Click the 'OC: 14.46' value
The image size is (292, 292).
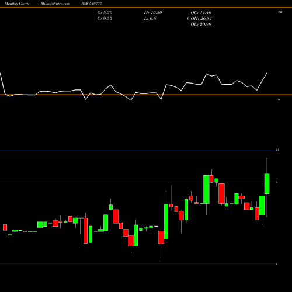coord(201,13)
